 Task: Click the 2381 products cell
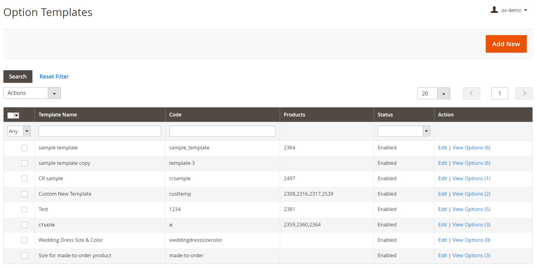(x=289, y=209)
